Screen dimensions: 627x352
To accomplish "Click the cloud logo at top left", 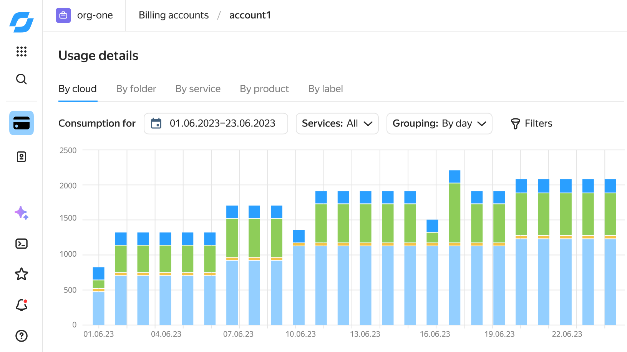I will click(22, 22).
